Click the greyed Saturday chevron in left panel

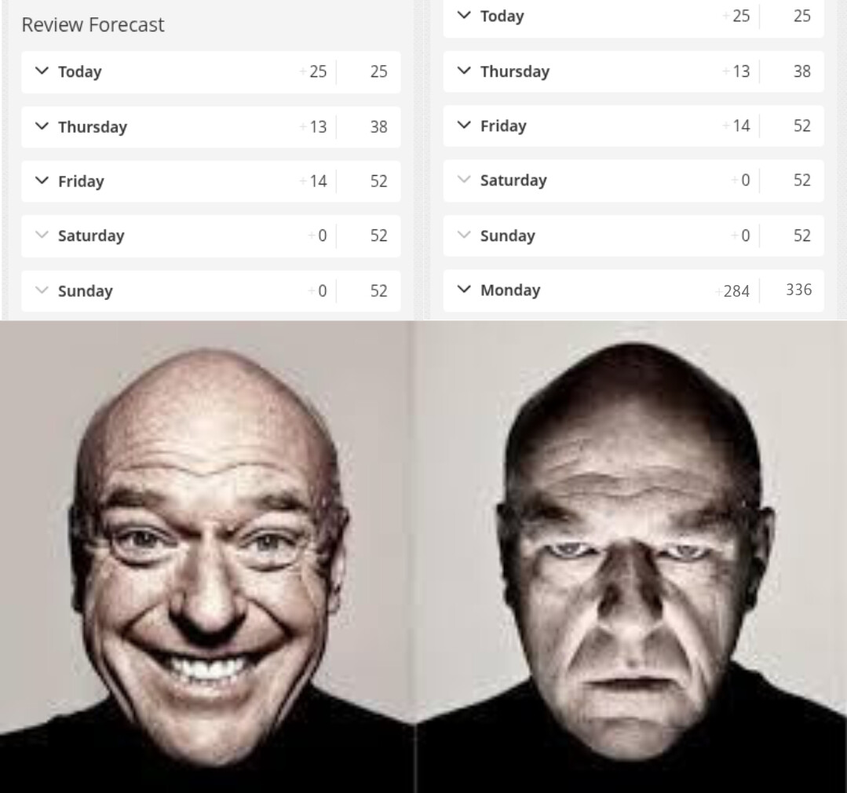(x=42, y=235)
